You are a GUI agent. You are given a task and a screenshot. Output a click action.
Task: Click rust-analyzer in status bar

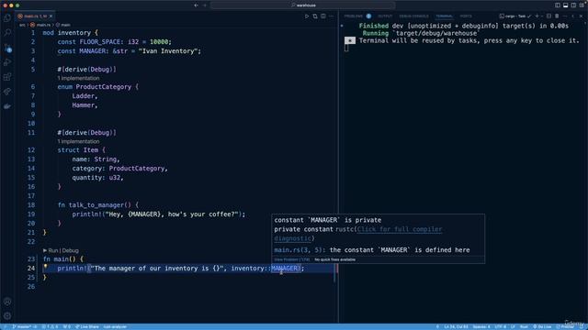(115, 326)
